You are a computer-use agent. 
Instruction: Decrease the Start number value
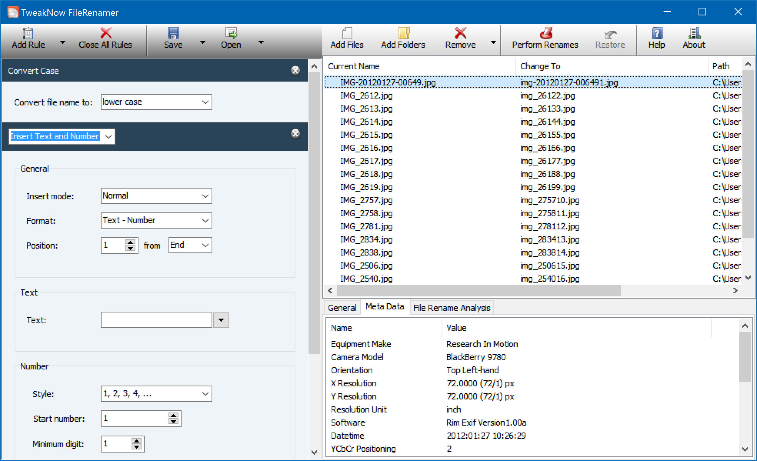174,422
